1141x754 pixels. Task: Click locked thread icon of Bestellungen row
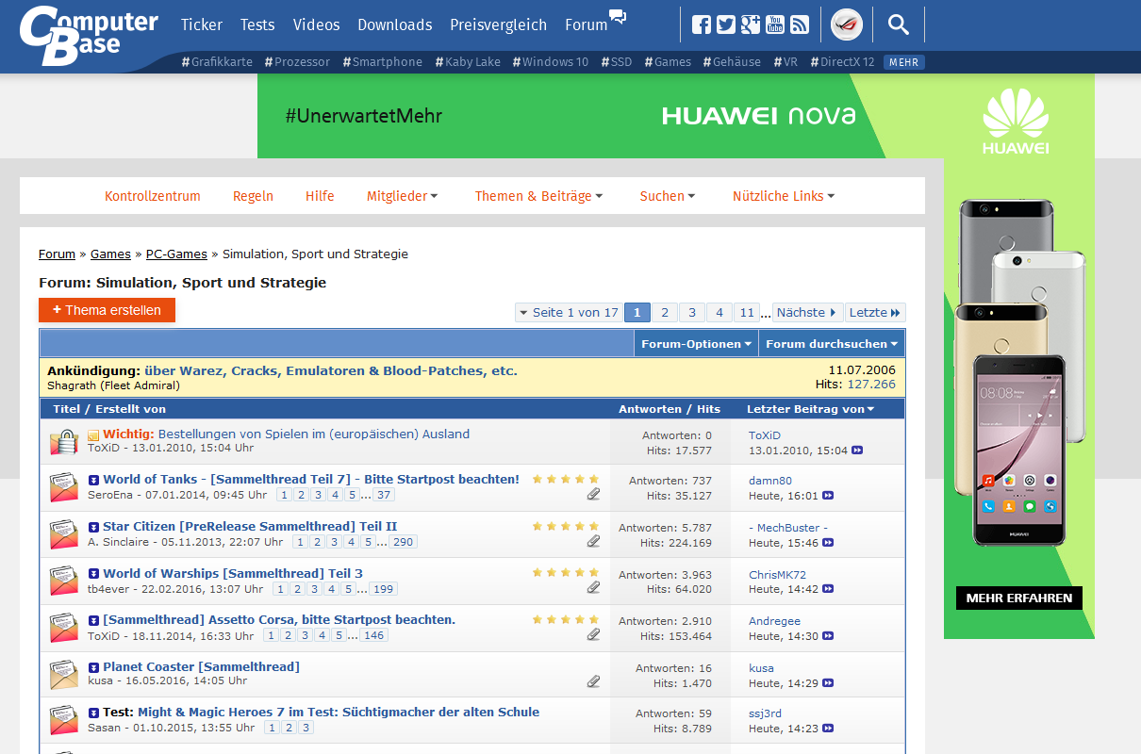(x=63, y=441)
